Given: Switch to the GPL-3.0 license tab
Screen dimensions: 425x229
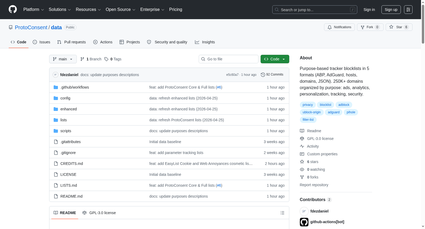Looking at the screenshot, I should point(99,213).
